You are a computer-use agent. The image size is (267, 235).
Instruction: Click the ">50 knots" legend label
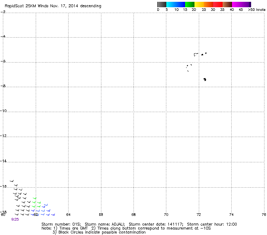tap(257, 10)
